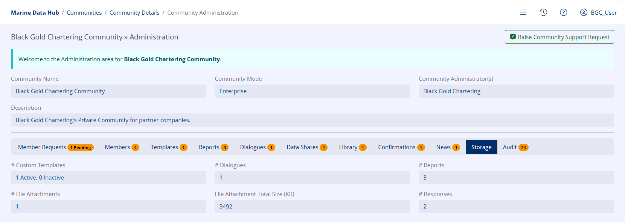Screen dimensions: 625x222
Task: Click the Community Name field
Action: pos(108,91)
